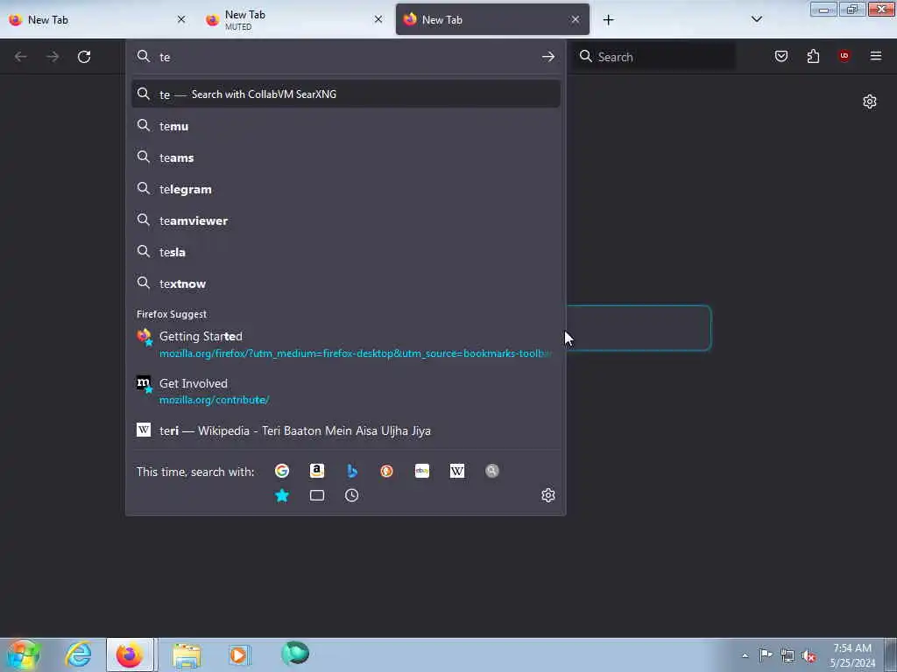Reload the current page
897x672 pixels.
[84, 57]
